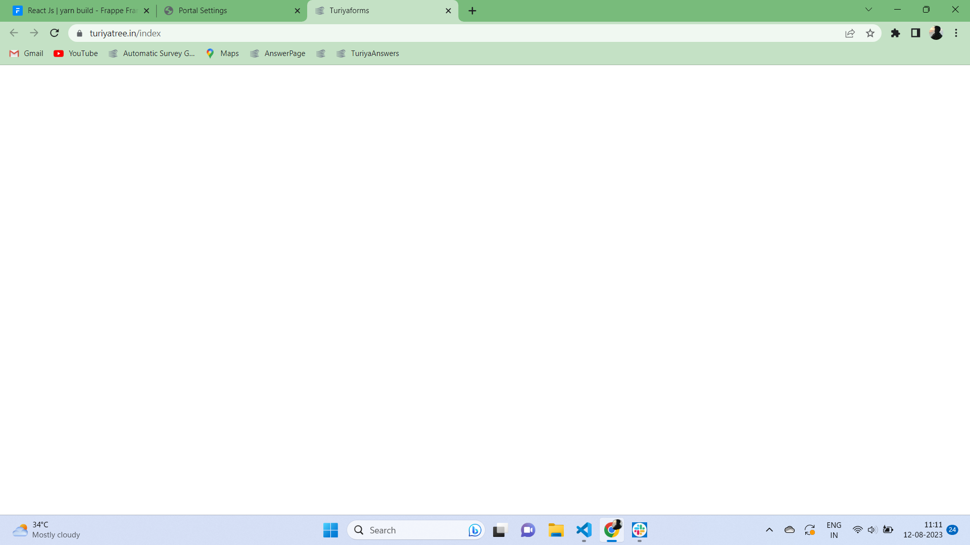Launch the Chat app from taskbar
The height and width of the screenshot is (545, 970).
pyautogui.click(x=527, y=530)
